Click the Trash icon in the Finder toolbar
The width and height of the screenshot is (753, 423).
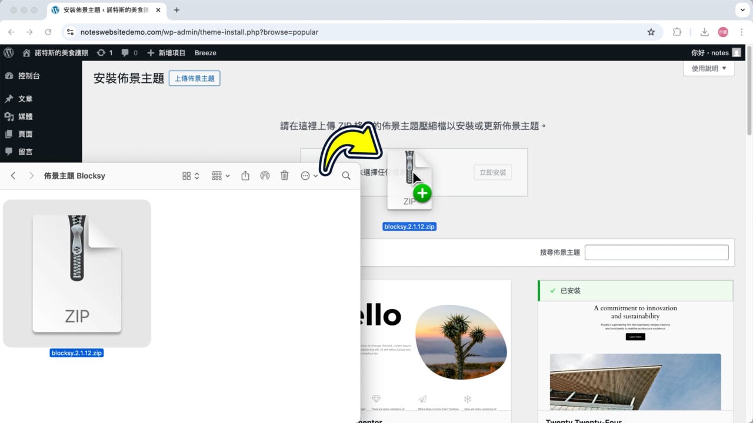point(284,175)
